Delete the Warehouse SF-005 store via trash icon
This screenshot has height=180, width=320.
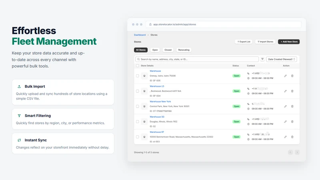[x=292, y=76]
